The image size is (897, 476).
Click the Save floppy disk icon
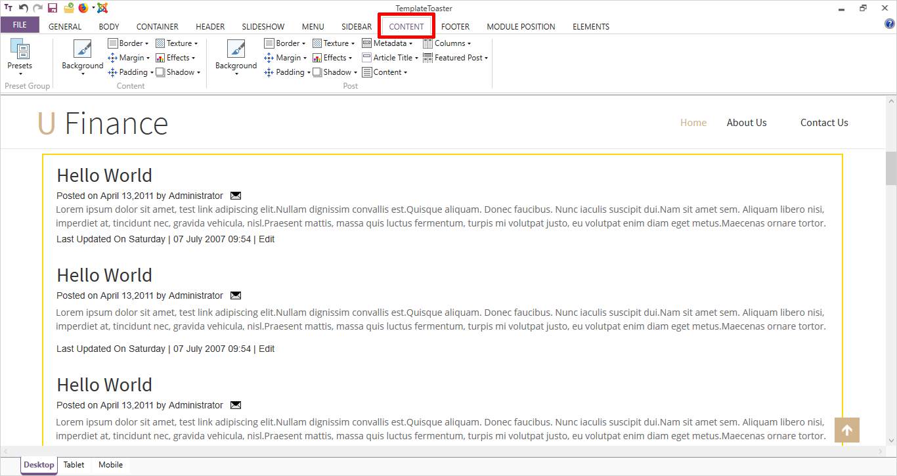53,8
